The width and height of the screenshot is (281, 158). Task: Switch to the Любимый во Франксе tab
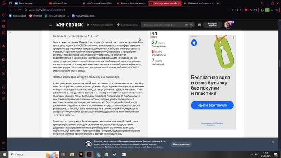(x=198, y=3)
